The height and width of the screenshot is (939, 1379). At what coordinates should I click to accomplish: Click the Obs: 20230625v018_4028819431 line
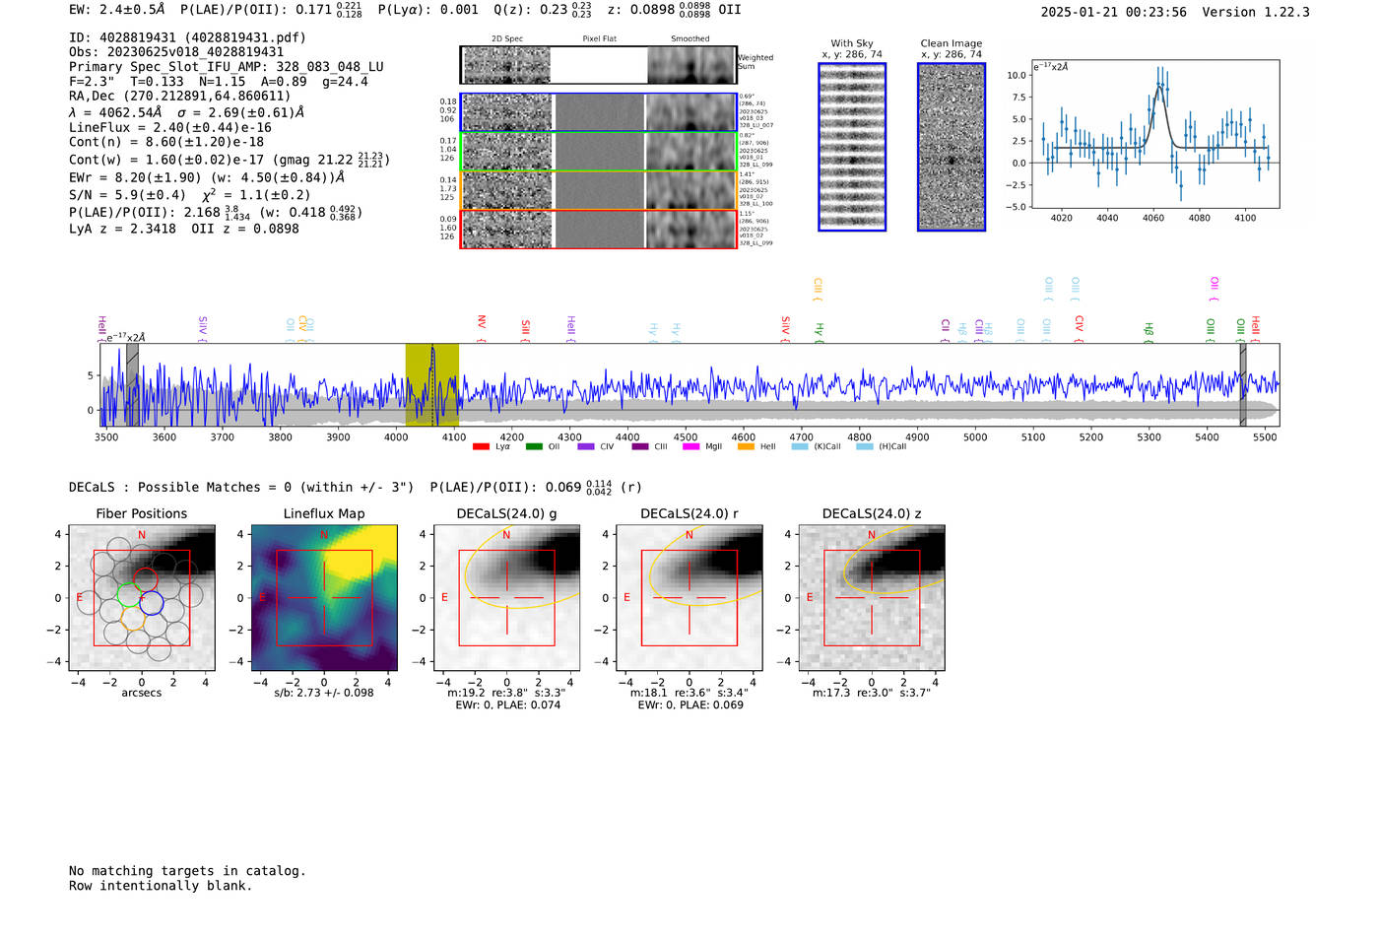(x=176, y=52)
